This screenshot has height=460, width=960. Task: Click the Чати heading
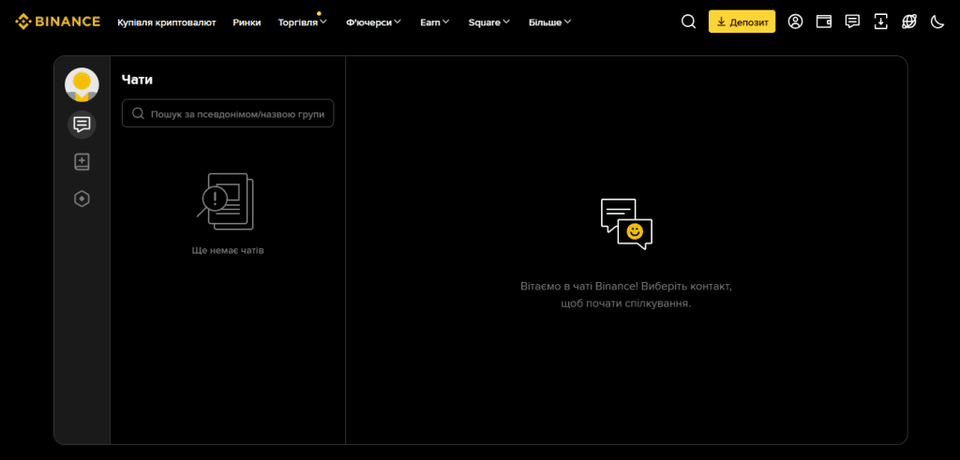pos(137,80)
